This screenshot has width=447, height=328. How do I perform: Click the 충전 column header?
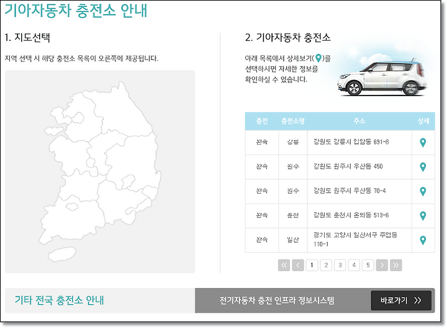click(262, 121)
